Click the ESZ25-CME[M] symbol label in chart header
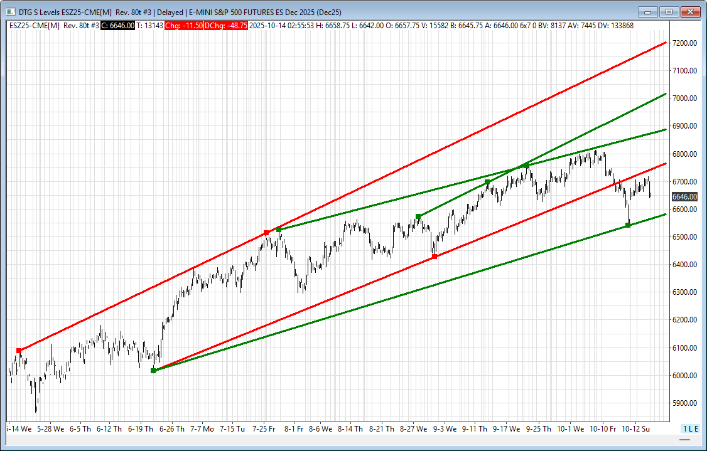 (x=35, y=25)
